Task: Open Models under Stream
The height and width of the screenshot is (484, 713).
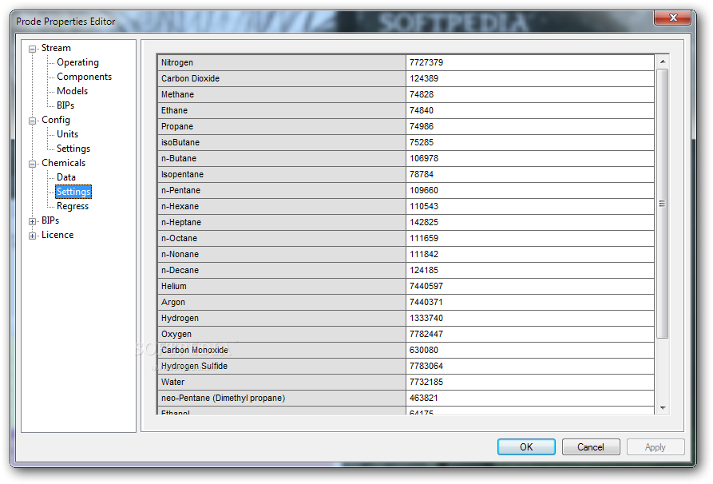Action: (73, 91)
